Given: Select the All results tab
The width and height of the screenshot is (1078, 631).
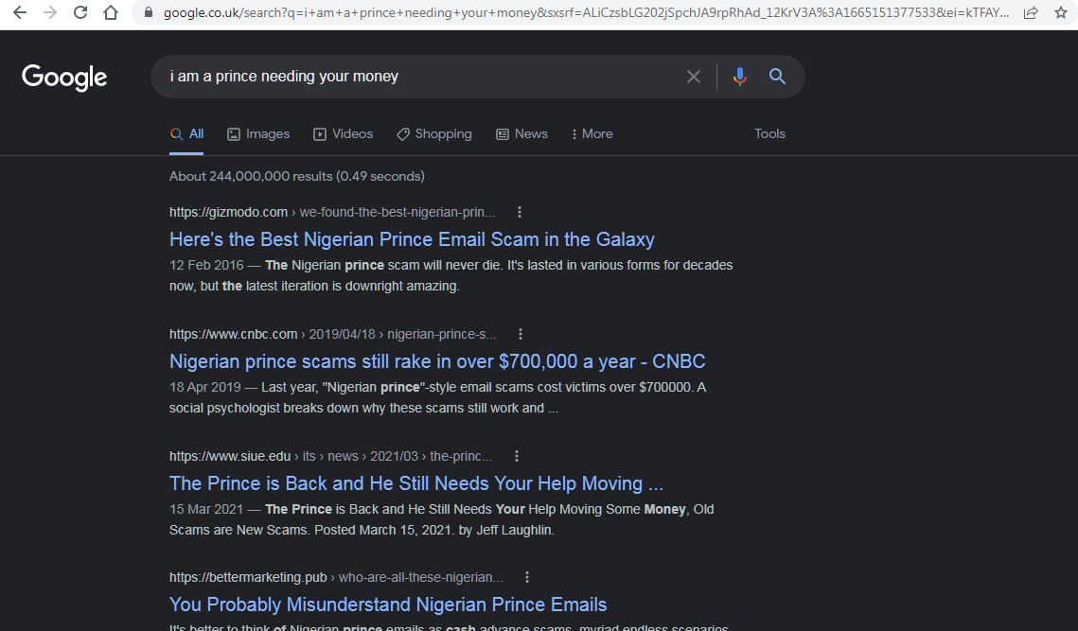Looking at the screenshot, I should pyautogui.click(x=187, y=134).
